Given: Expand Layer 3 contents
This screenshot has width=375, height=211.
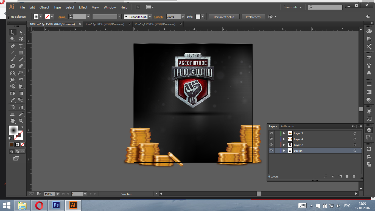Looking at the screenshot, I should pyautogui.click(x=284, y=133).
